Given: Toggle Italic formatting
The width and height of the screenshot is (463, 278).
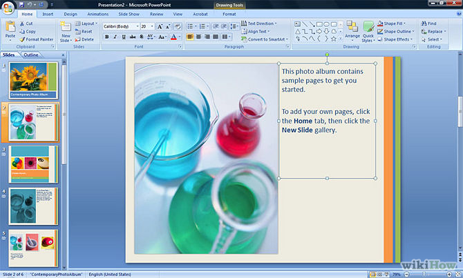Looking at the screenshot, I should (x=115, y=37).
